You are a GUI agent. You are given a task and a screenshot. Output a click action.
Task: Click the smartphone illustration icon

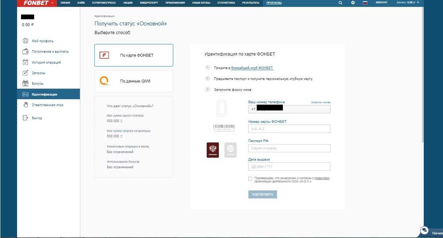[x=221, y=108]
